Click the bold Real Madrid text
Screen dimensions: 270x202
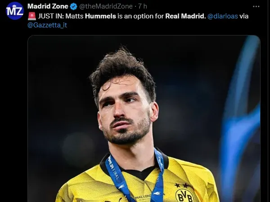pyautogui.click(x=185, y=16)
